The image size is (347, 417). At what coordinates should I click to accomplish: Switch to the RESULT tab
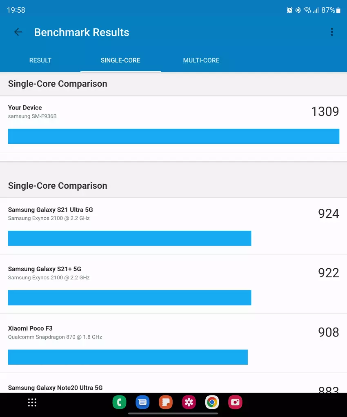[x=40, y=60]
